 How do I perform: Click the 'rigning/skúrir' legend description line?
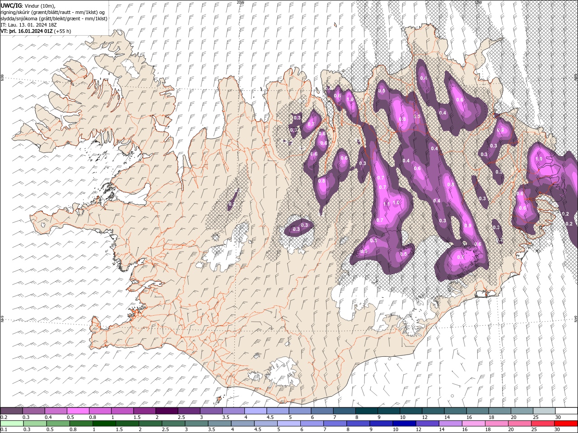53,12
